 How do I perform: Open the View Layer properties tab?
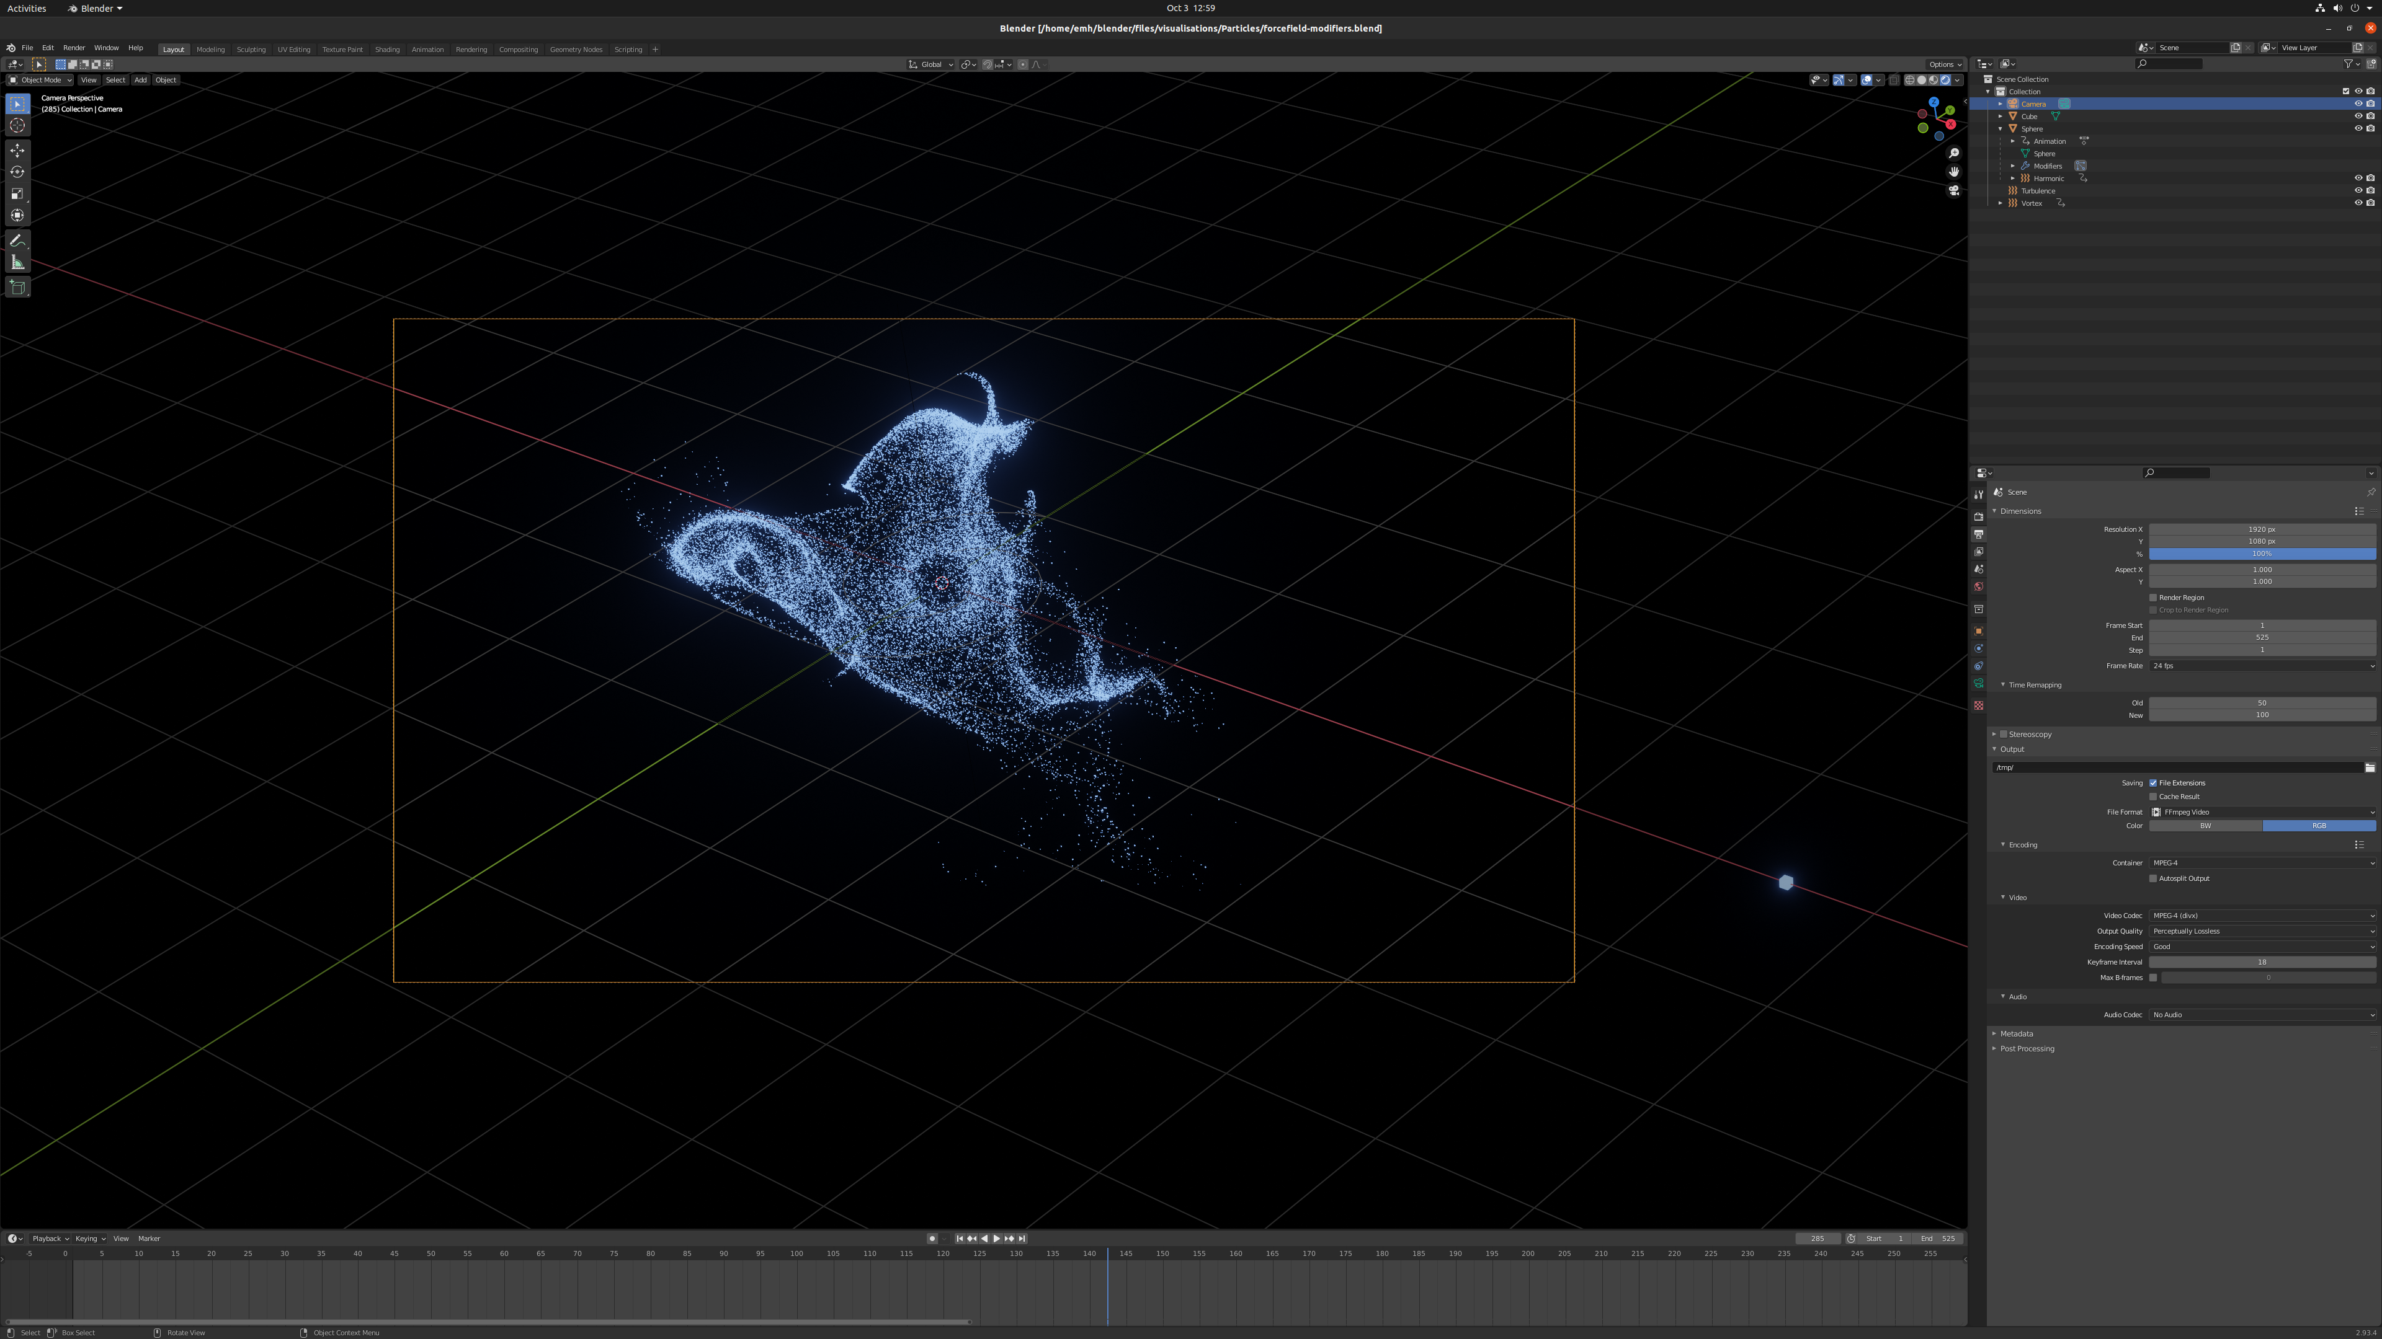[1979, 552]
